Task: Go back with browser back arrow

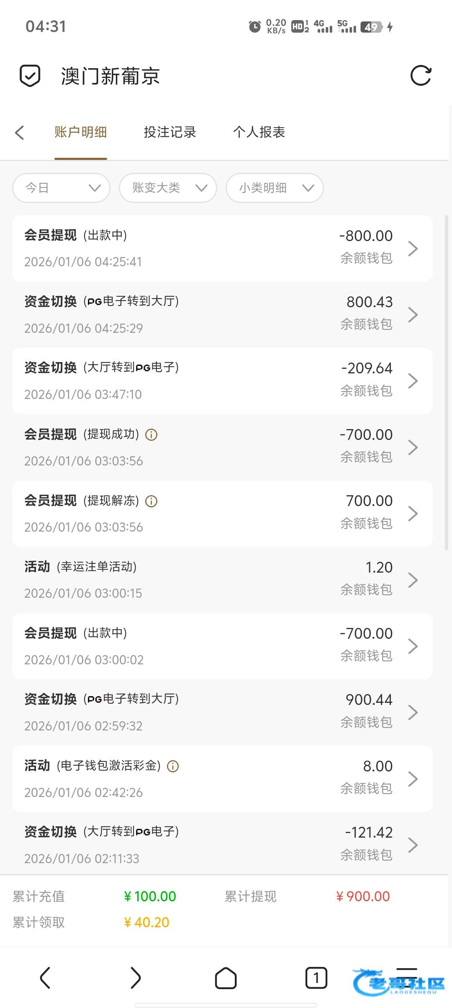Action: point(45,978)
